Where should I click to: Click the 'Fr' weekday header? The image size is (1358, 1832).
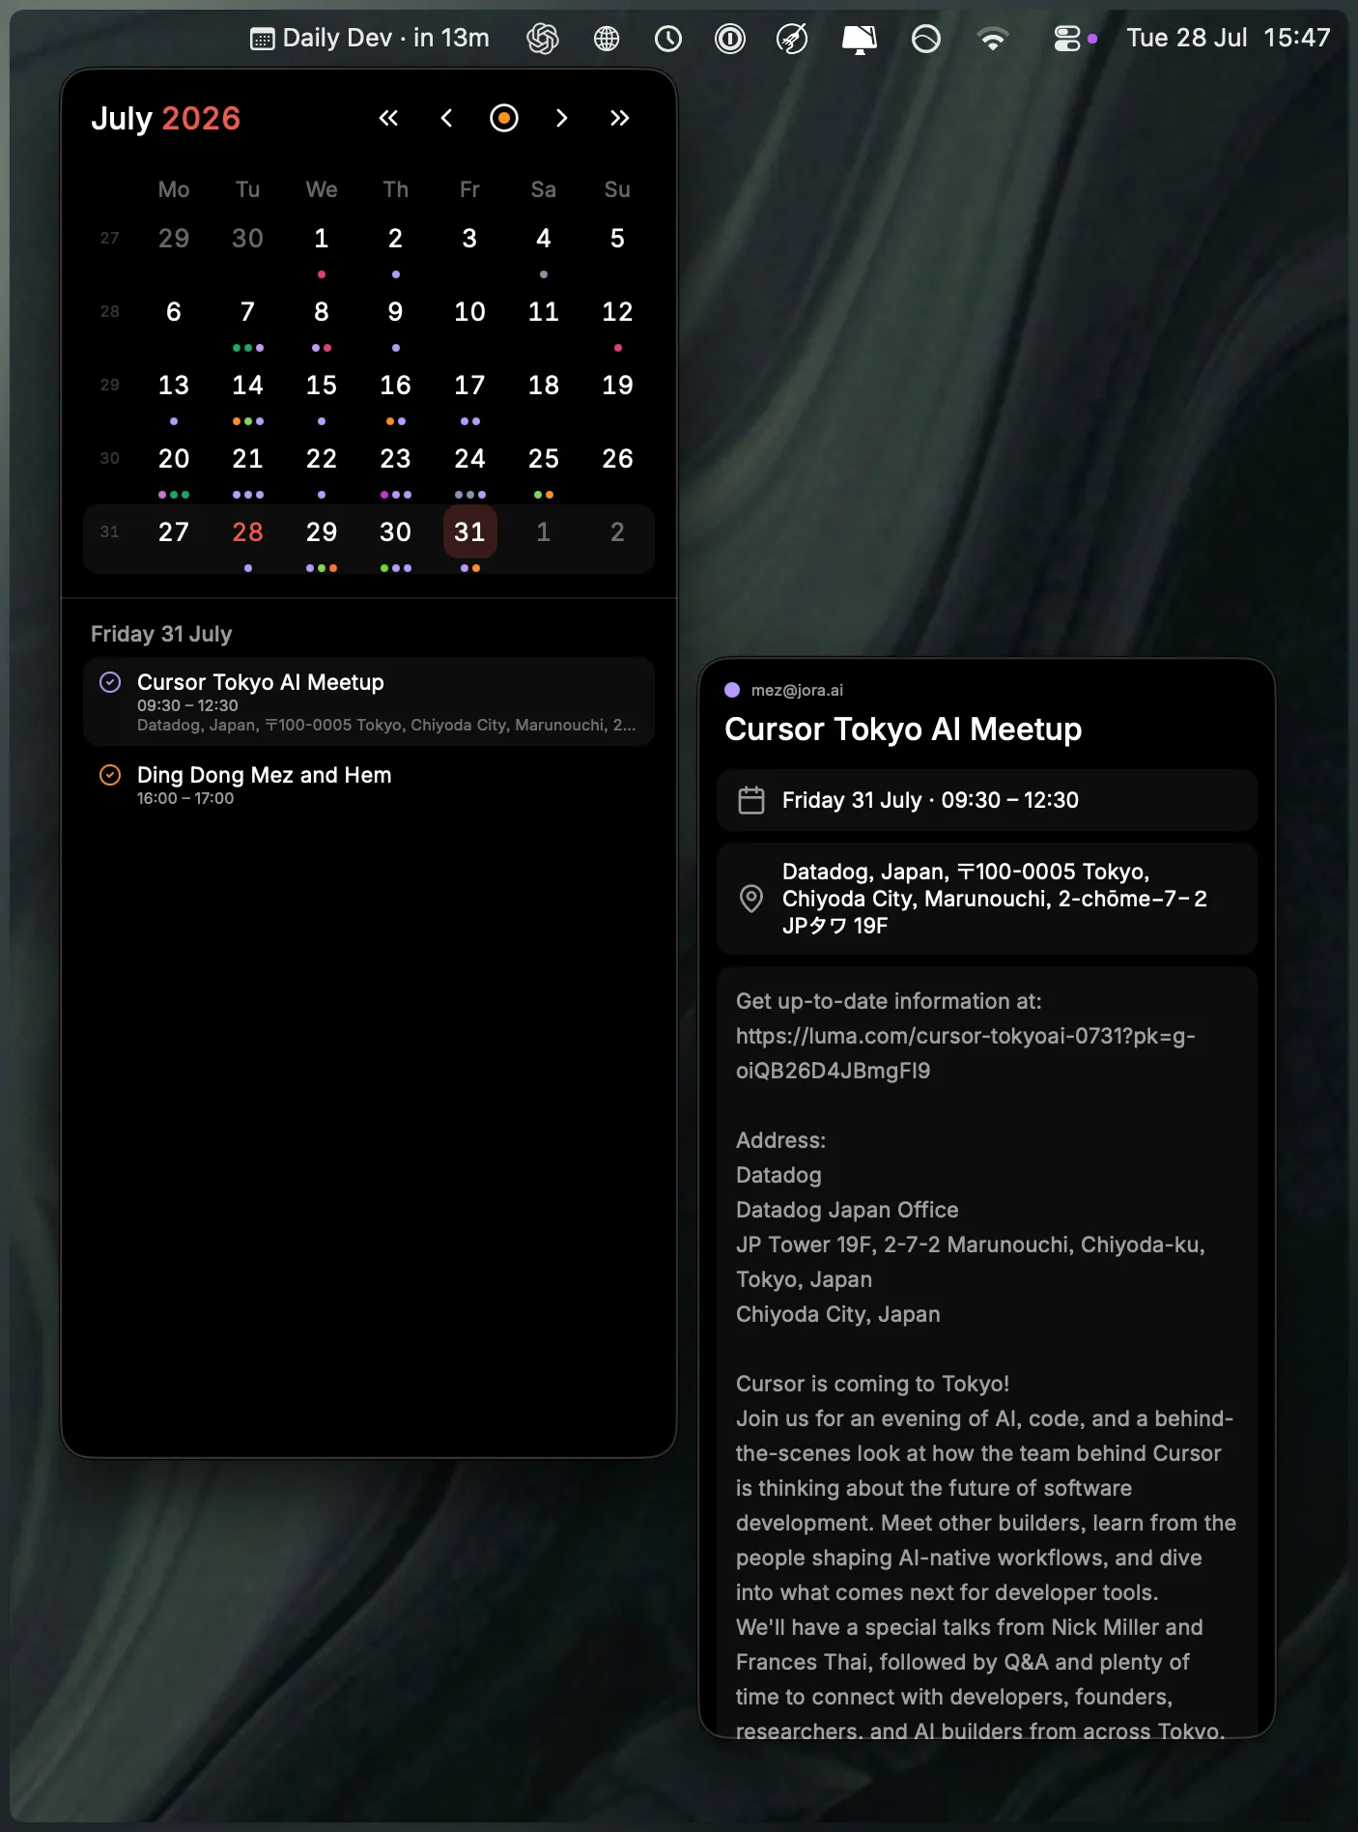pyautogui.click(x=469, y=189)
